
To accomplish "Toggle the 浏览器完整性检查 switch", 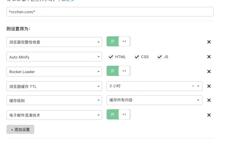I will tap(118, 42).
